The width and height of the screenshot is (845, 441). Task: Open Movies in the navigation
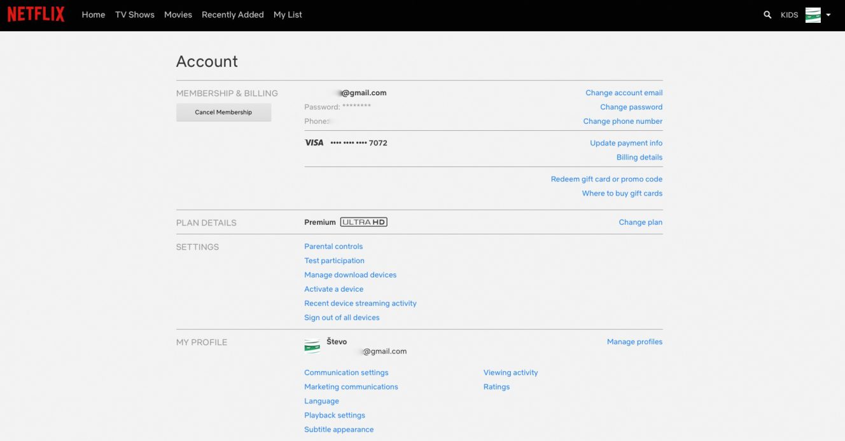pyautogui.click(x=178, y=15)
